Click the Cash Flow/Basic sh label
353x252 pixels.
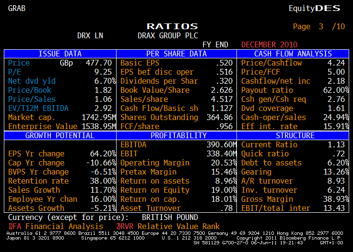point(159,108)
